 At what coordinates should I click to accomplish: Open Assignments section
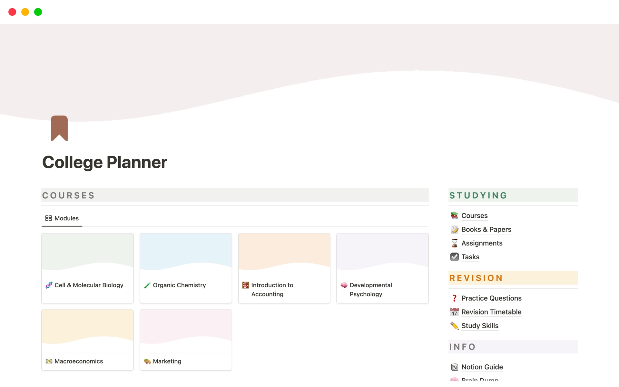click(x=482, y=243)
